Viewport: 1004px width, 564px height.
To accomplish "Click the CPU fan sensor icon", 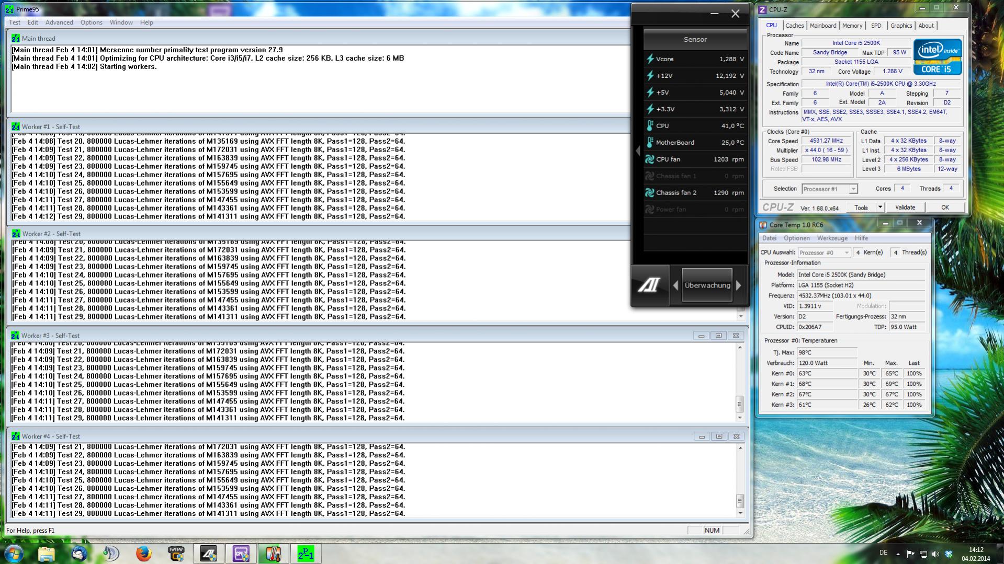I will click(650, 159).
